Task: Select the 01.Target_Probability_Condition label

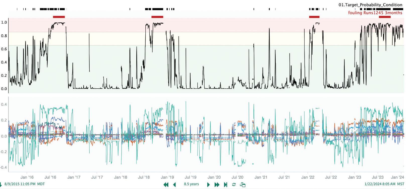Action: [x=370, y=5]
